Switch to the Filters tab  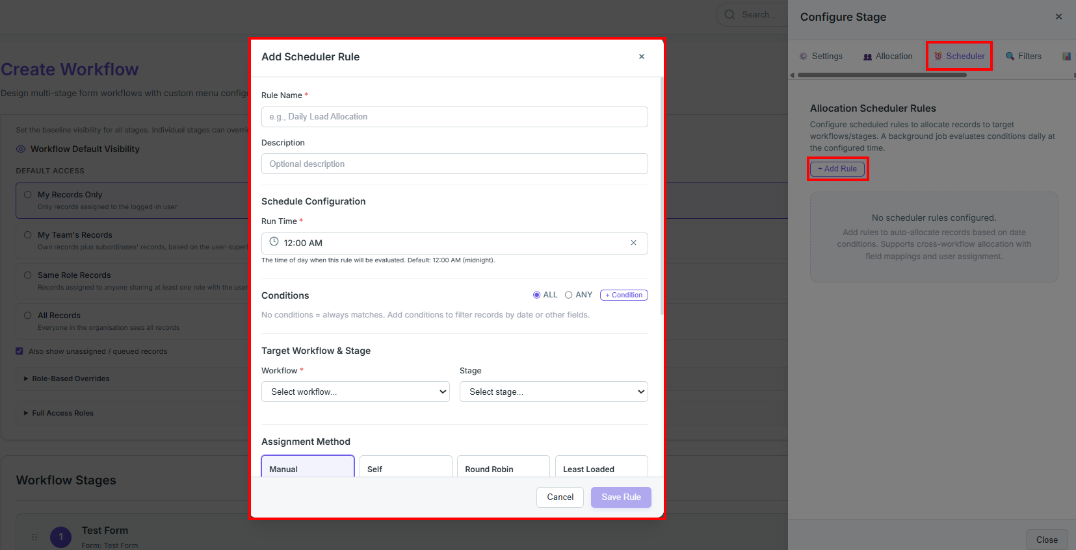pos(1023,56)
